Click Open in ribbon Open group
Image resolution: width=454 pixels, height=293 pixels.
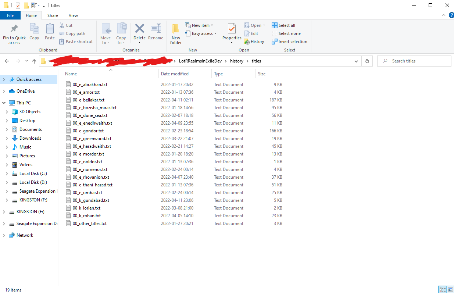click(255, 25)
